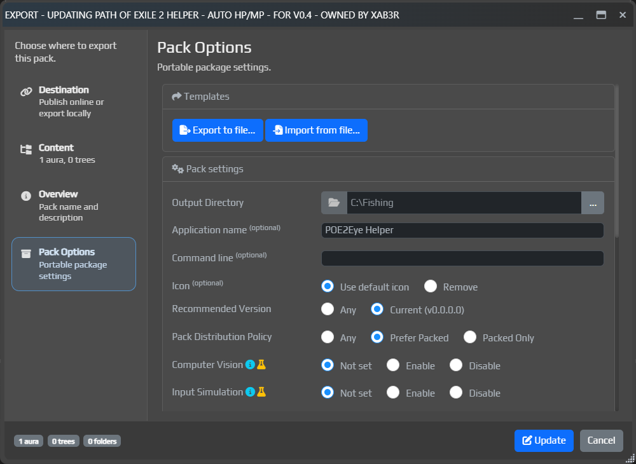Open the Output Directory folder icon
Viewport: 636px width, 464px height.
point(333,202)
